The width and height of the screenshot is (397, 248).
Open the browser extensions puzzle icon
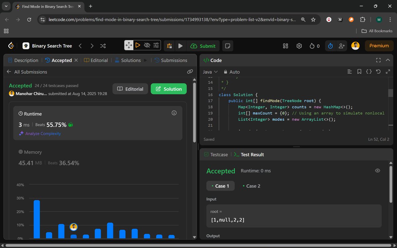pyautogui.click(x=363, y=20)
